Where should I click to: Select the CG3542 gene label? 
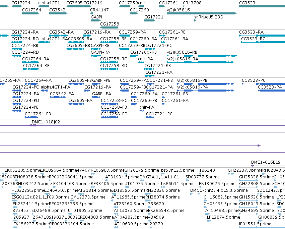click(57, 10)
